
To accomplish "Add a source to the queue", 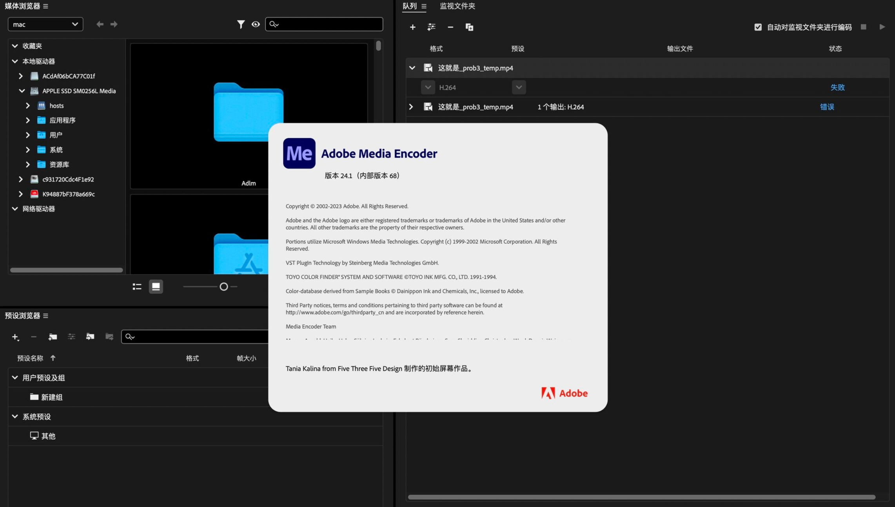I will tap(412, 27).
